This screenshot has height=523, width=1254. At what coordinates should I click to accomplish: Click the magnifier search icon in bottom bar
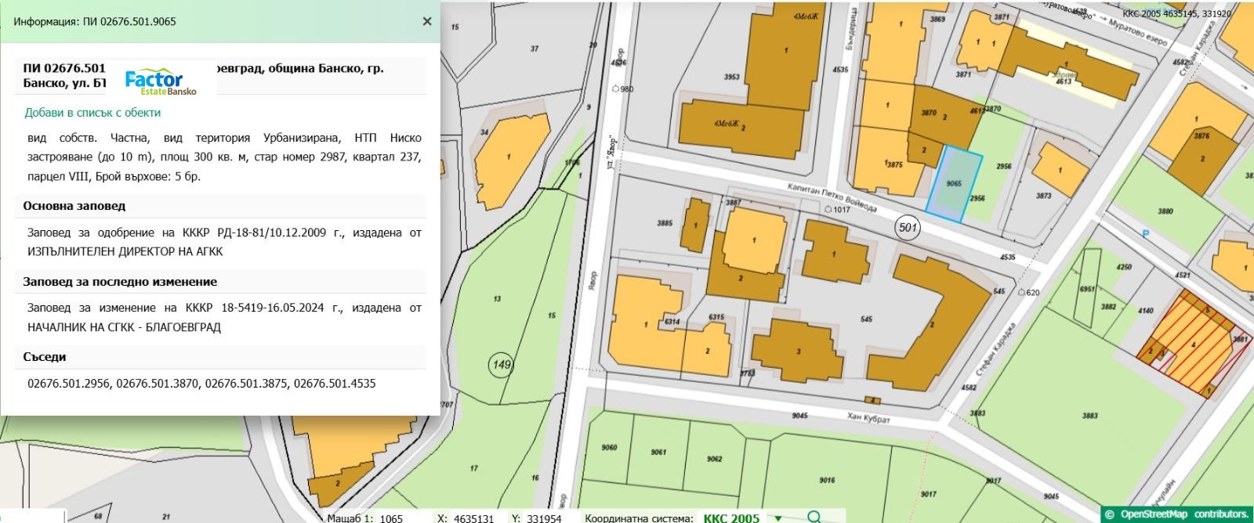[x=814, y=517]
